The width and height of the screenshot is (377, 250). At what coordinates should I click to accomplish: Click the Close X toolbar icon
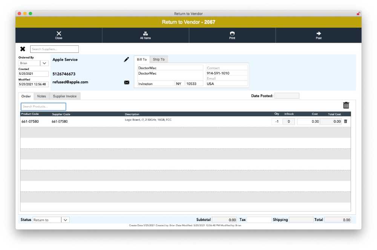point(59,34)
